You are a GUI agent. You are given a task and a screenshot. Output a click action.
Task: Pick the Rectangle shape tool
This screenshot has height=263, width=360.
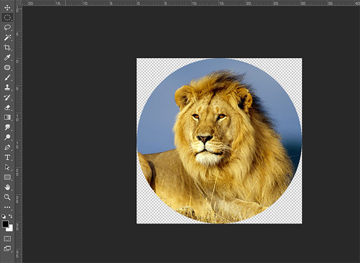pos(8,177)
